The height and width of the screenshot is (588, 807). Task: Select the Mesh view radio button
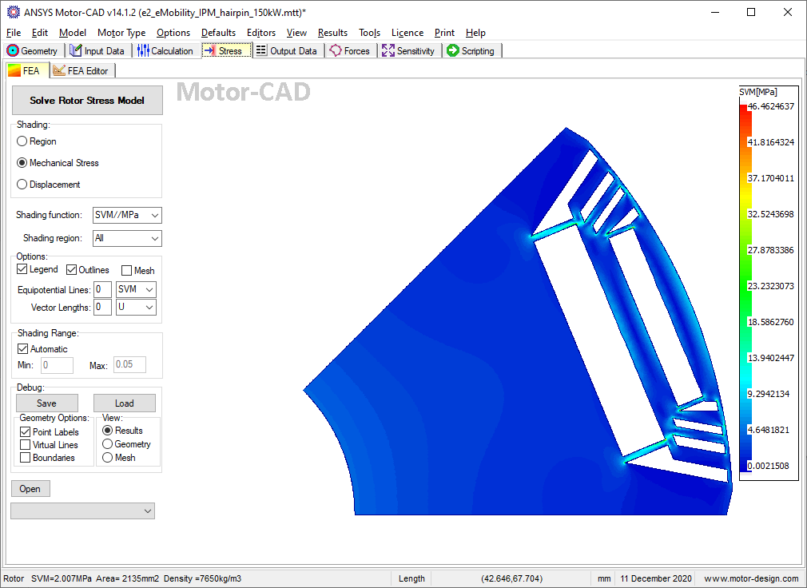point(107,457)
